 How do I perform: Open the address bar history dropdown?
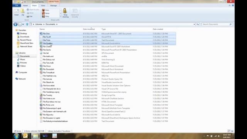(x=194, y=24)
